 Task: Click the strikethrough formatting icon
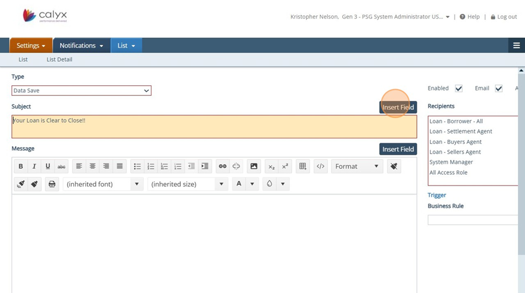[x=61, y=167]
